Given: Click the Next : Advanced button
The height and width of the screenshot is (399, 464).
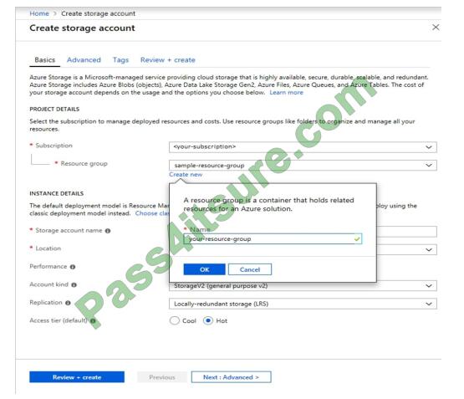Looking at the screenshot, I should 231,377.
